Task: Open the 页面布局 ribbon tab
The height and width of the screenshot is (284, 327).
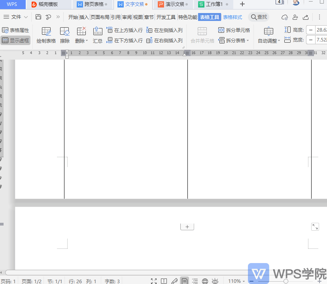Action: point(100,17)
